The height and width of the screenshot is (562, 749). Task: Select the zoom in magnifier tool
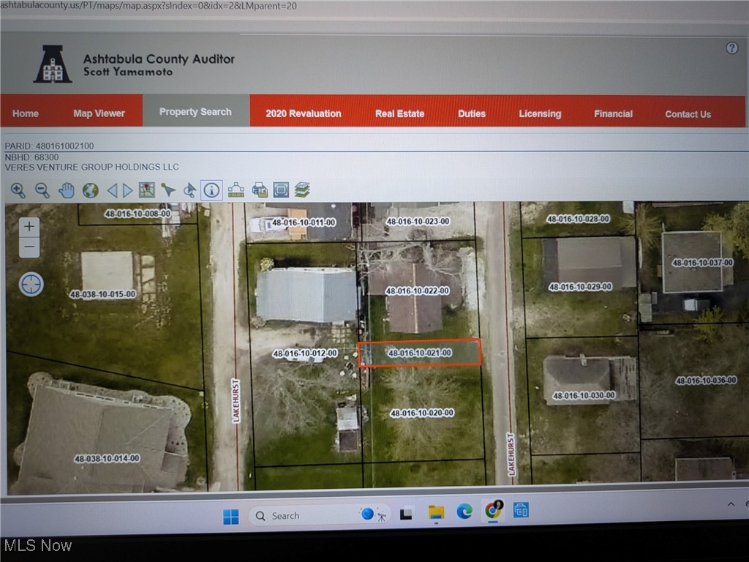(18, 191)
